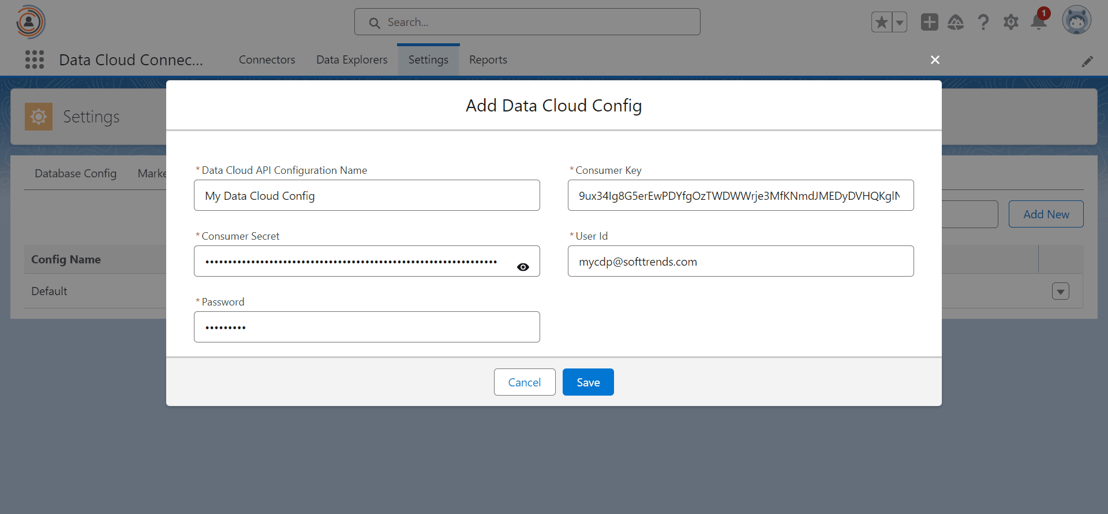Click the Data Cloud Connec... app name
Image resolution: width=1108 pixels, height=514 pixels.
point(131,59)
